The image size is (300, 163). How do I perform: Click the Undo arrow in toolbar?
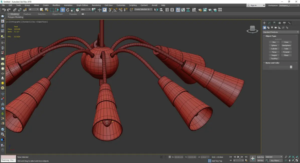click(x=4, y=10)
